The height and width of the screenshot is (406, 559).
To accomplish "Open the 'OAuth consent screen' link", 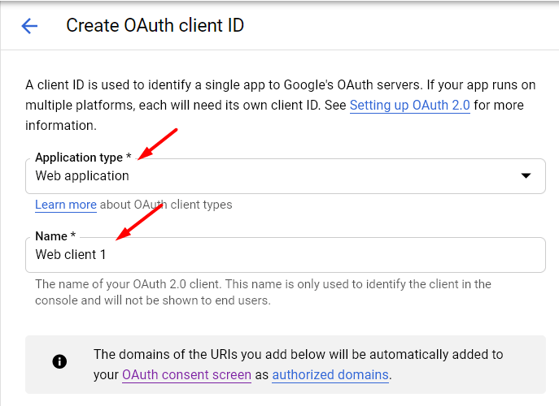I will point(186,374).
